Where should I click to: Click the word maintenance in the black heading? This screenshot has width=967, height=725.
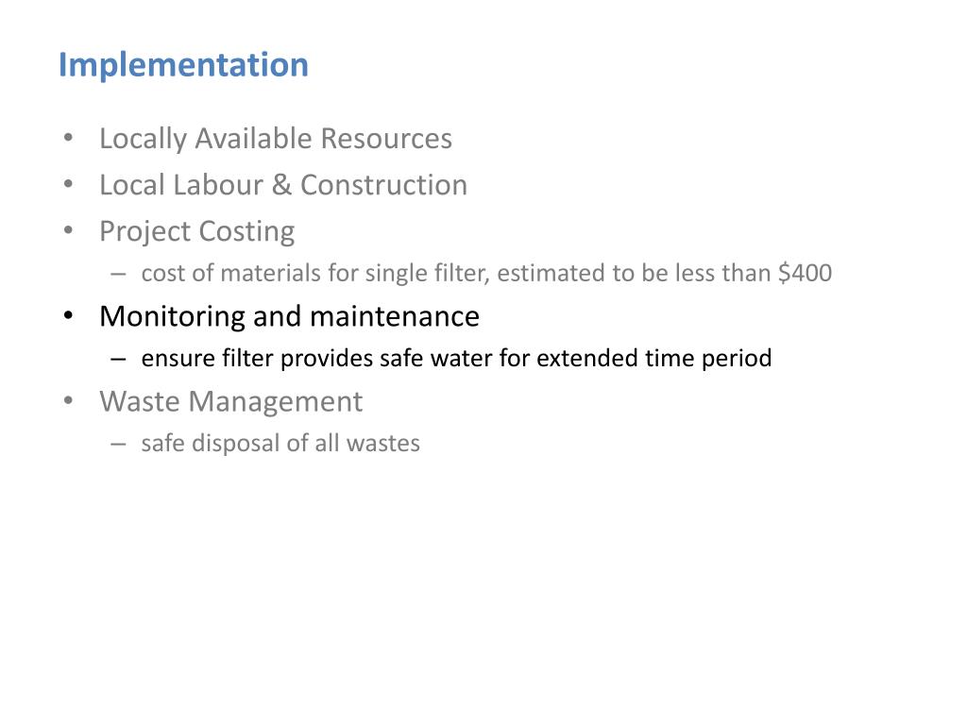395,316
